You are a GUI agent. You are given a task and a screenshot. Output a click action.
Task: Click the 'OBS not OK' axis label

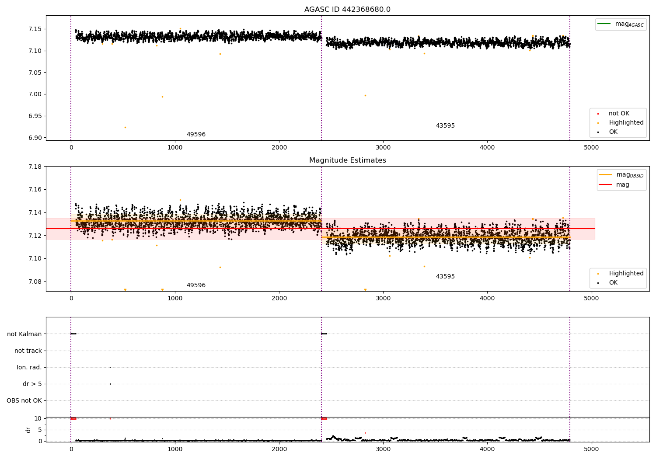point(24,400)
